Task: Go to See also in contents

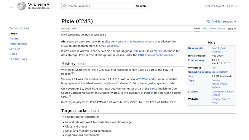Action: pos(15,49)
